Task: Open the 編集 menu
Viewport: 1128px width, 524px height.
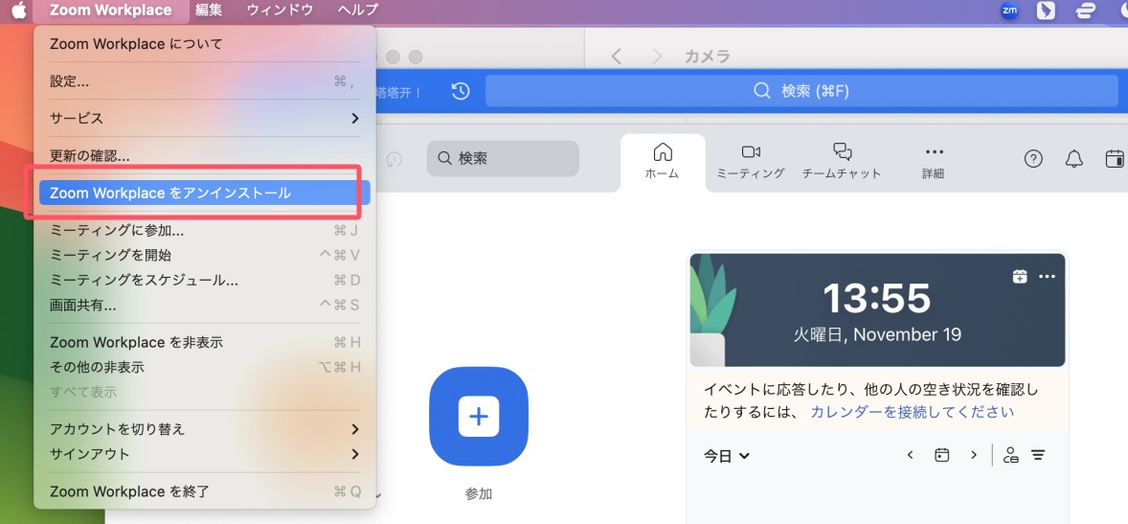Action: pos(209,11)
